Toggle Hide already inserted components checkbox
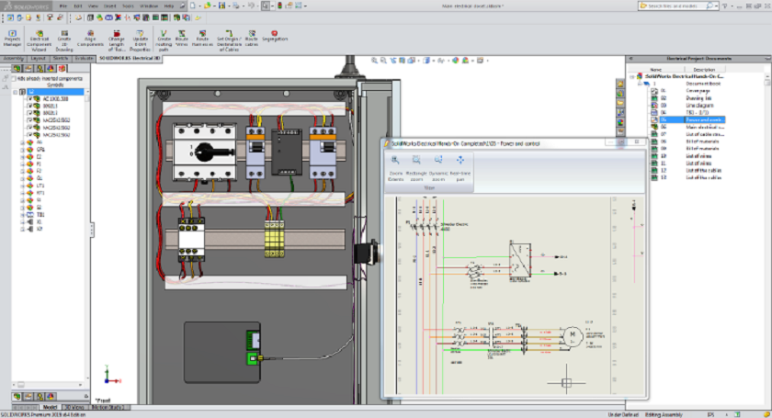This screenshot has width=772, height=418. point(14,78)
